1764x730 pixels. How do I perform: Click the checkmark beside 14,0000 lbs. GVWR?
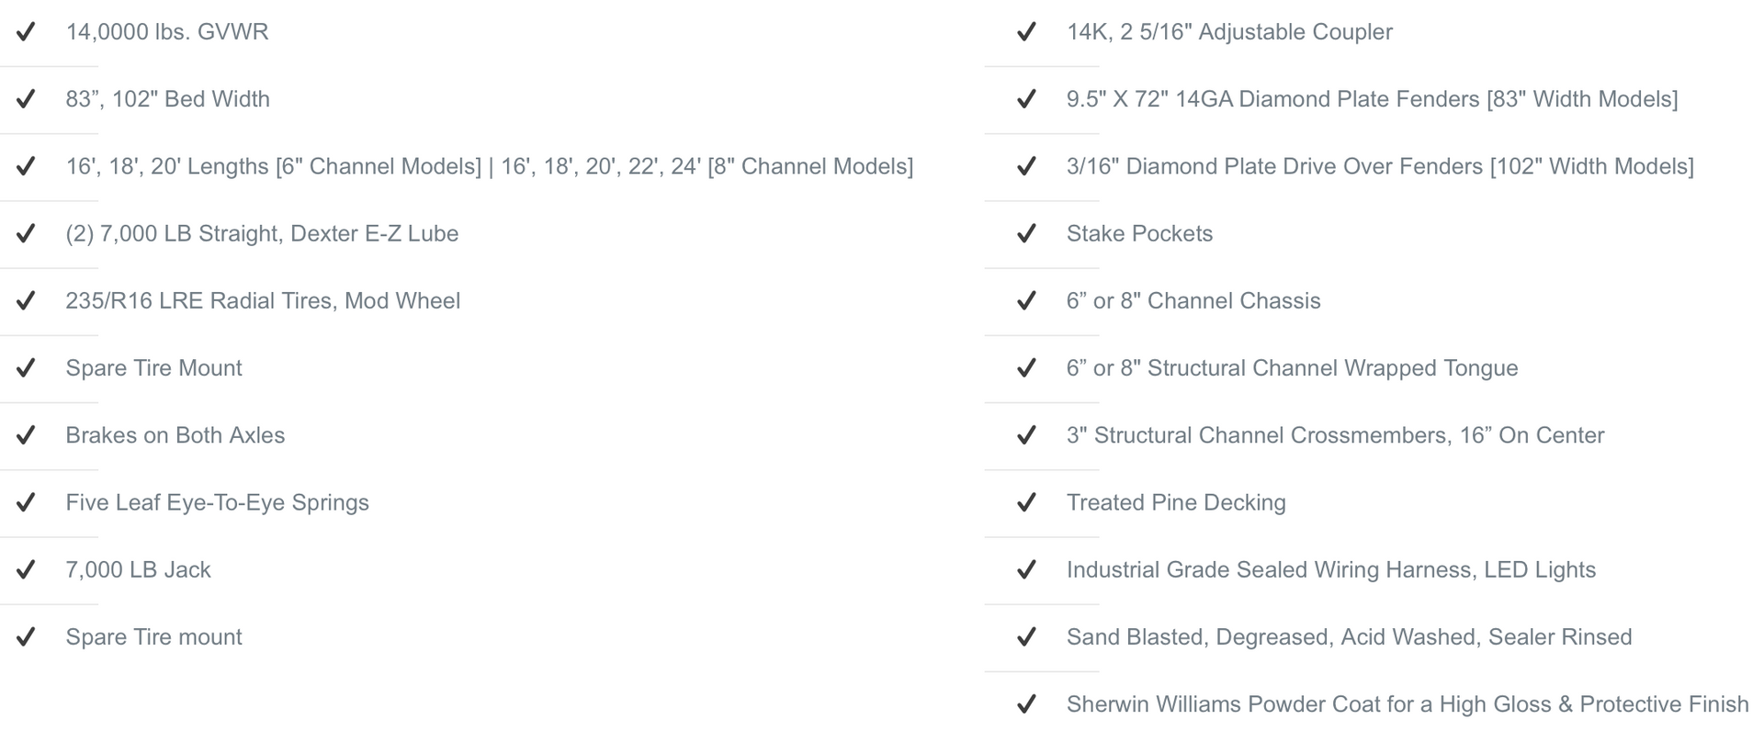(x=26, y=32)
